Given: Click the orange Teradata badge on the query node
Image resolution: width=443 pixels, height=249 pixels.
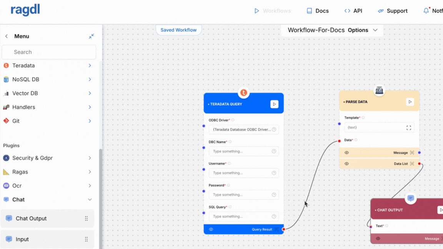Looking at the screenshot, I should (243, 93).
